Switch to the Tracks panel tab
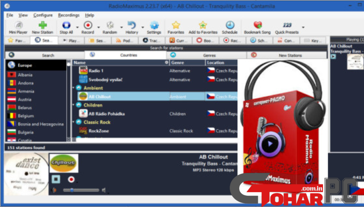The width and height of the screenshot is (364, 207). 152,41
